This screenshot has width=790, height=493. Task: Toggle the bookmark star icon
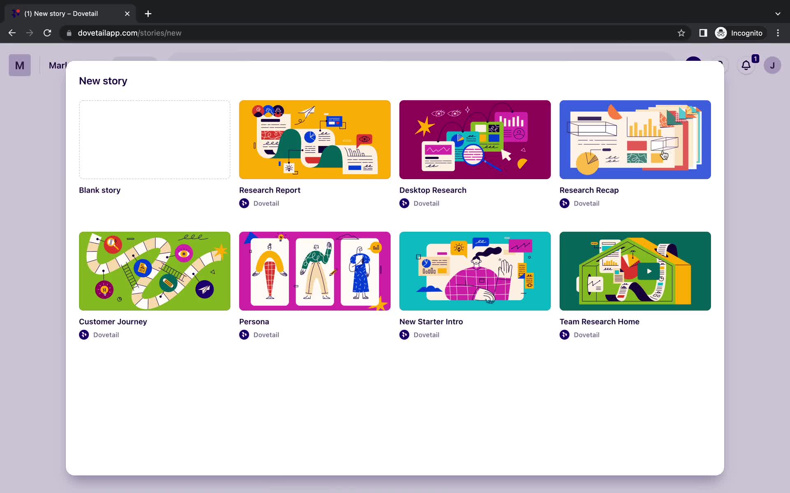click(681, 33)
